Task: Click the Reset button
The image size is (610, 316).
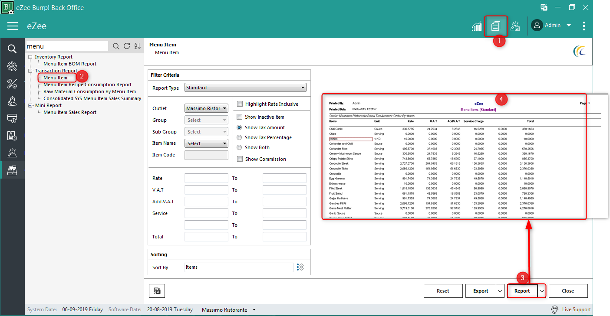Action: (x=443, y=291)
